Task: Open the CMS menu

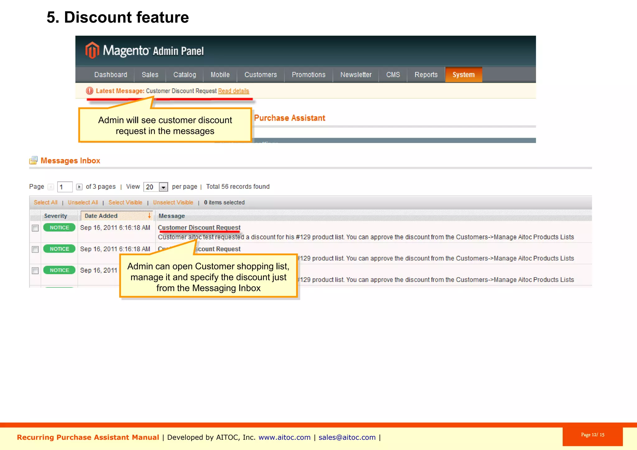Action: click(393, 75)
